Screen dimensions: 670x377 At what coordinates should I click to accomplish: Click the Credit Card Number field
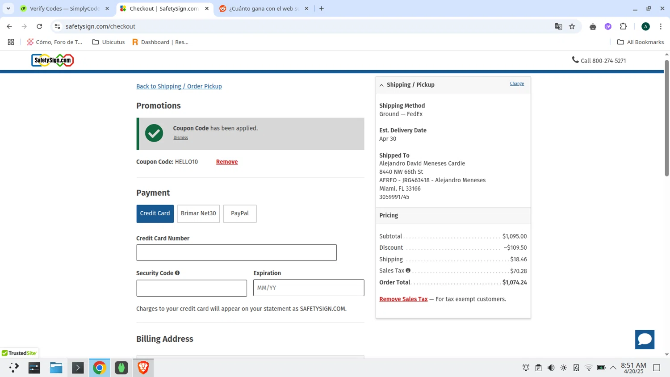click(x=236, y=252)
